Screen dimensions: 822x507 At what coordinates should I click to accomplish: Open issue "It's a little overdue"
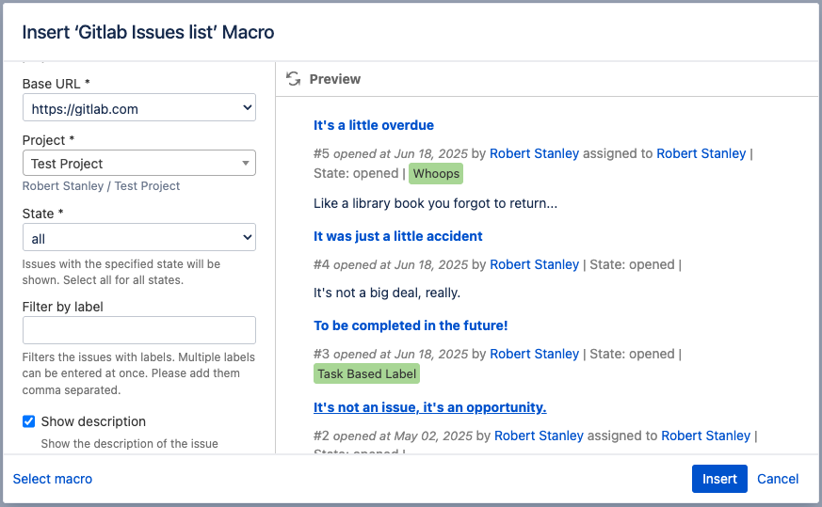pyautogui.click(x=374, y=125)
